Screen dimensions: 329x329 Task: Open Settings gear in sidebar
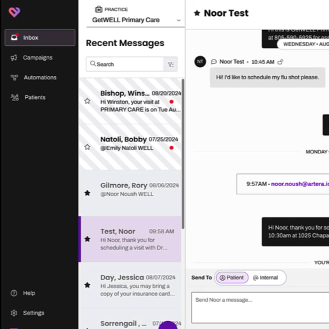click(x=14, y=313)
